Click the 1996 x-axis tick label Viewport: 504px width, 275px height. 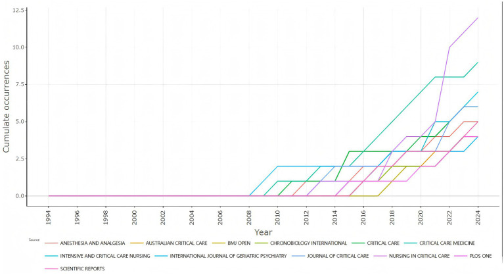tap(77, 217)
